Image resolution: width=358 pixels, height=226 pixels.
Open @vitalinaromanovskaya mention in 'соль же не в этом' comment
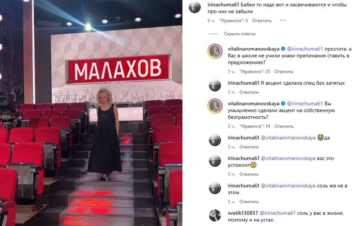(x=288, y=186)
